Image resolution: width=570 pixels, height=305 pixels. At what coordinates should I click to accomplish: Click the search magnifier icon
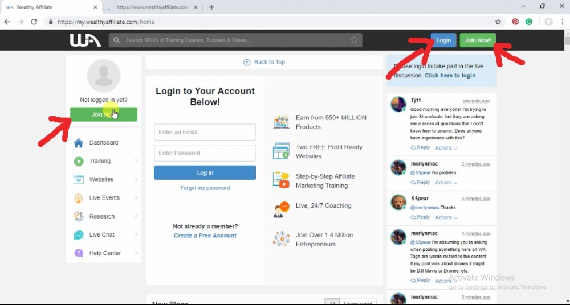click(x=117, y=40)
